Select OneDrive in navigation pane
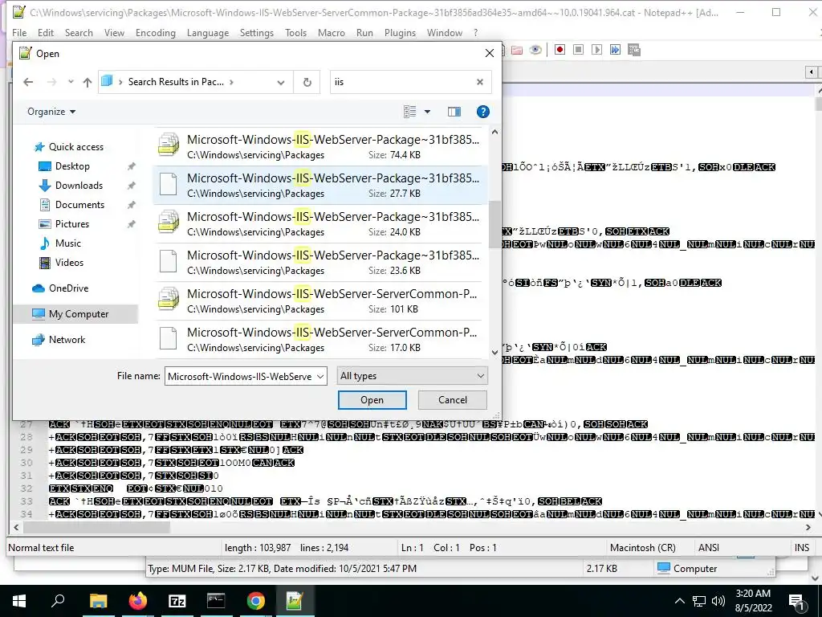The width and height of the screenshot is (822, 617). 68,288
